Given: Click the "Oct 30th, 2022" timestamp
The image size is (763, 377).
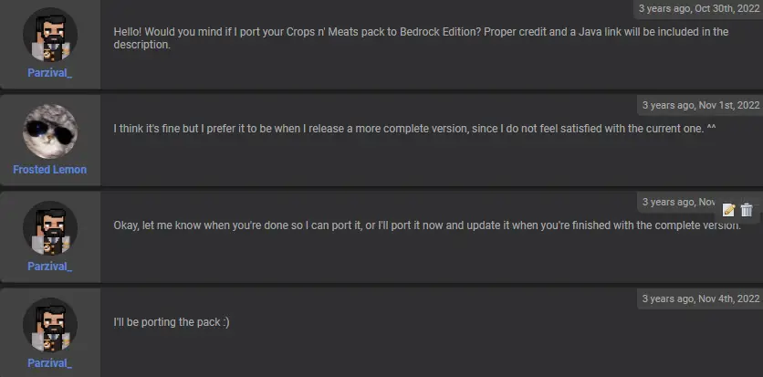Looking at the screenshot, I should 700,9.
